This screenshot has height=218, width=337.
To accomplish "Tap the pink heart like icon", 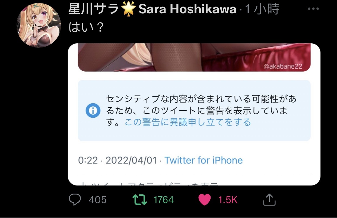I will click(205, 200).
